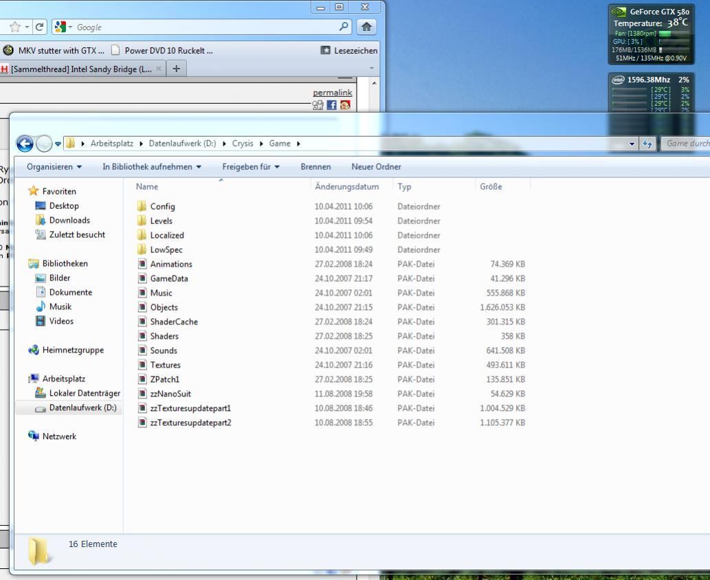Click Favoriten in the navigation pane
Image resolution: width=710 pixels, height=580 pixels.
pos(59,192)
